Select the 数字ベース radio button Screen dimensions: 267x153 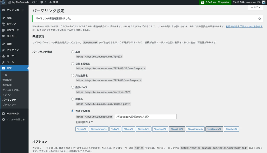[72, 87]
